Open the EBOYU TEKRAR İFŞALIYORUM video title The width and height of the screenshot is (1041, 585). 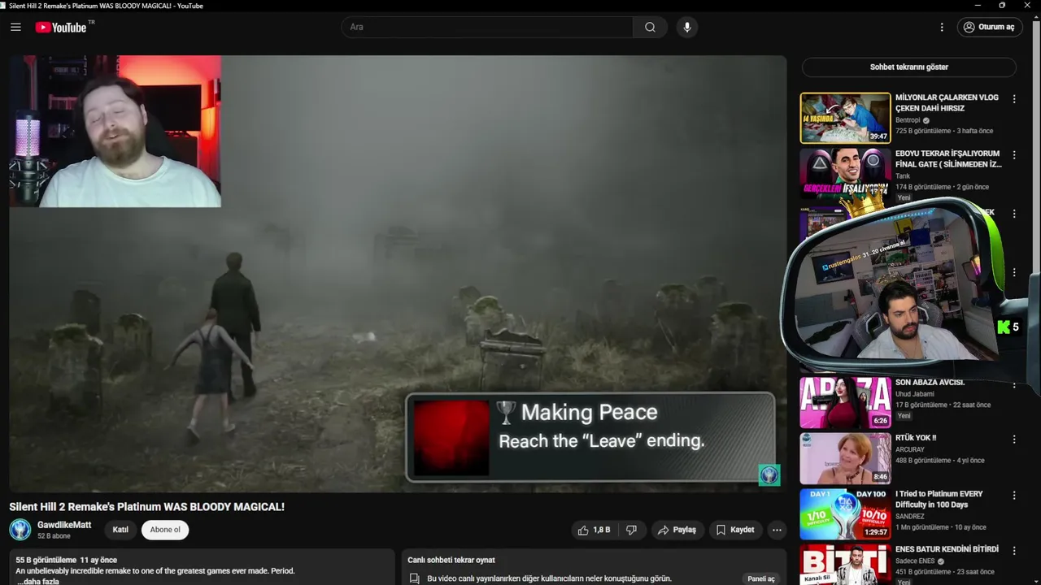click(x=948, y=158)
